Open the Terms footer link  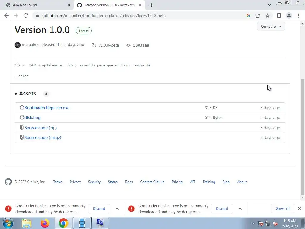[x=58, y=182]
